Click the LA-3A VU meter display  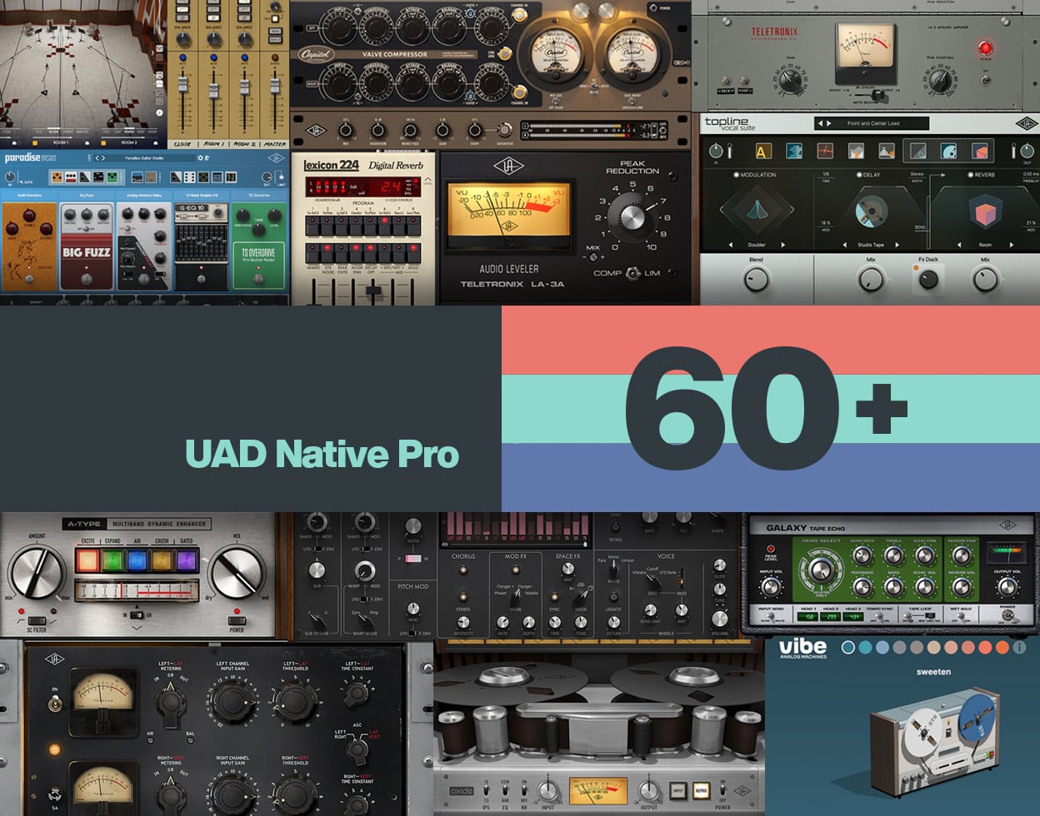pyautogui.click(x=509, y=208)
